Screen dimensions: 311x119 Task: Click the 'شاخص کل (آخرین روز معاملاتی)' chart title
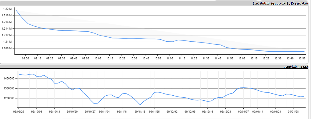click(x=281, y=3)
